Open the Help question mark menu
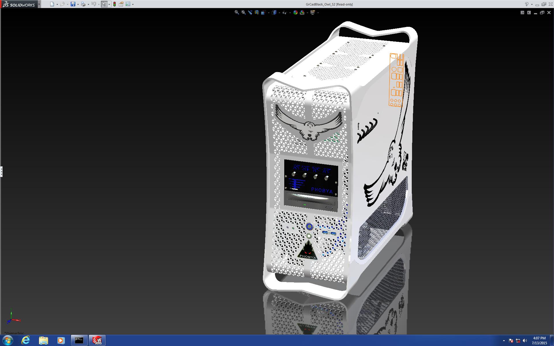 (x=527, y=4)
